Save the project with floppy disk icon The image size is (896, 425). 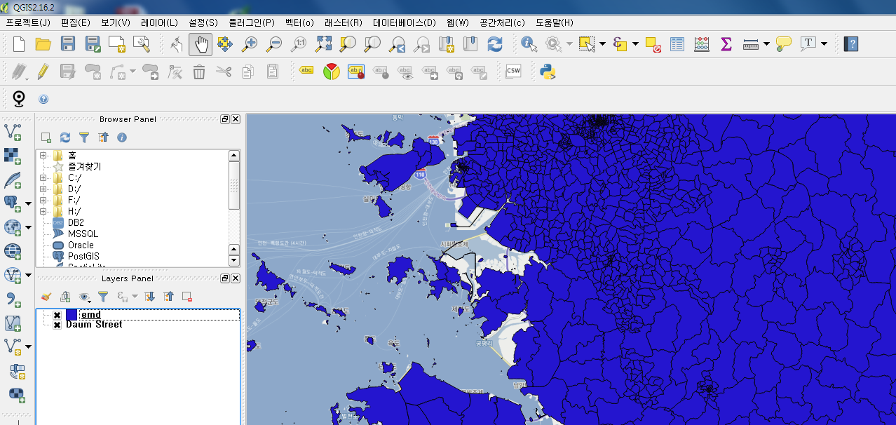click(68, 44)
